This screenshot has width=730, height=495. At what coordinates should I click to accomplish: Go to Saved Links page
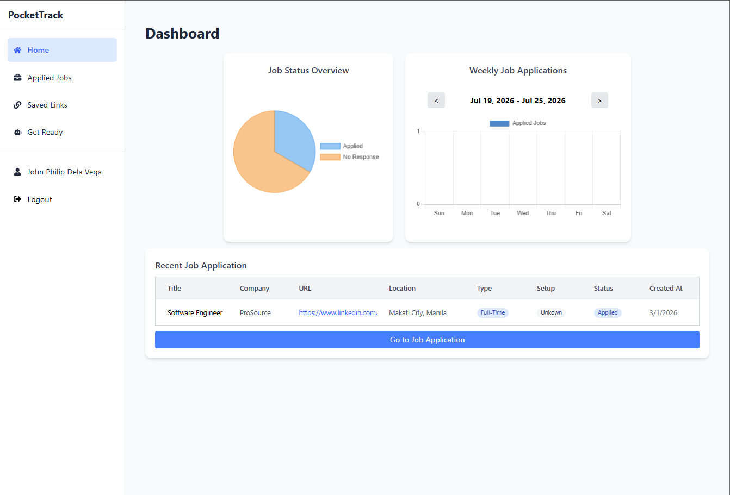pos(62,105)
